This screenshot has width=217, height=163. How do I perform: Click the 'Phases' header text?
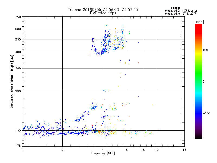[x=175, y=8]
